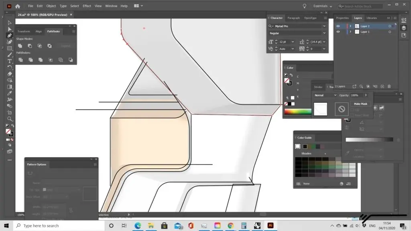
Task: Pick color from Color panel spectrum bar
Action: coord(298,112)
